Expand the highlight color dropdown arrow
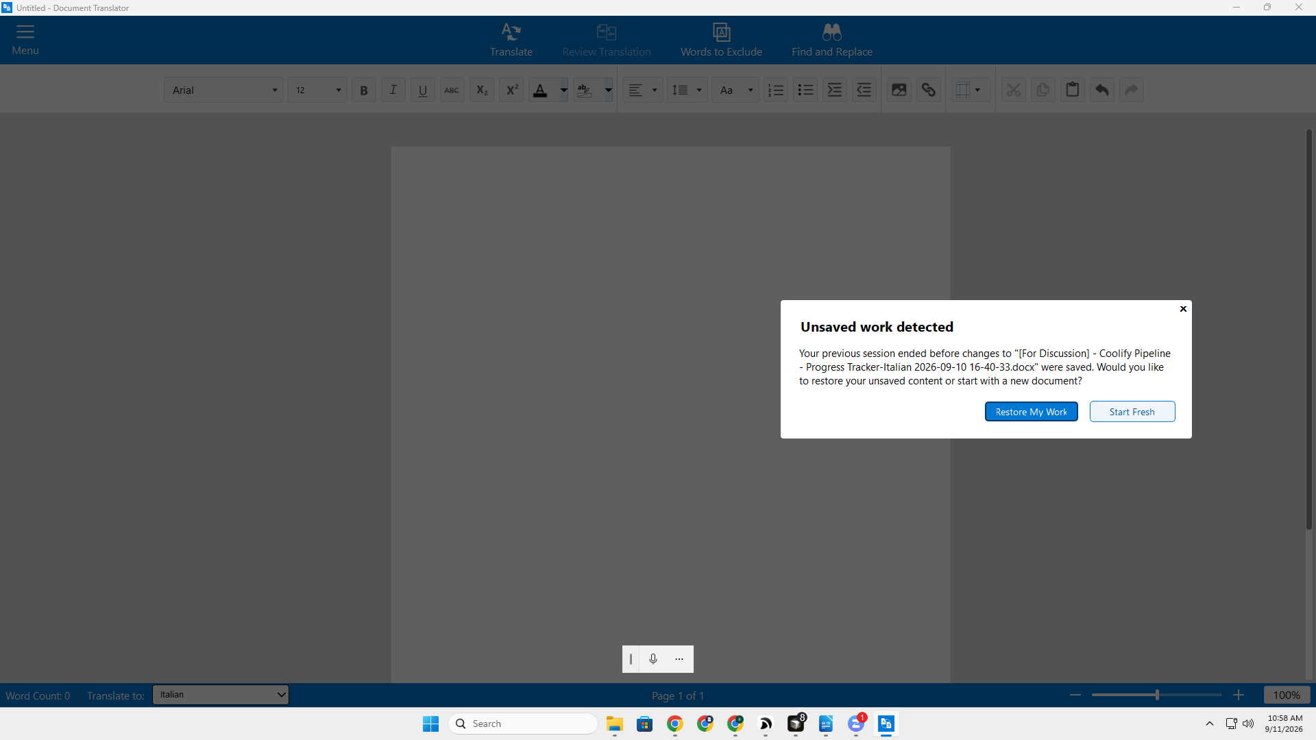Viewport: 1316px width, 740px height. pyautogui.click(x=608, y=90)
